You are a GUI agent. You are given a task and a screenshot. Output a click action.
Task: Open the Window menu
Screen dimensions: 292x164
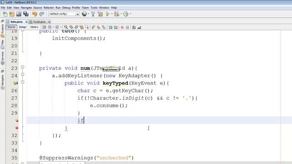[x=104, y=8]
